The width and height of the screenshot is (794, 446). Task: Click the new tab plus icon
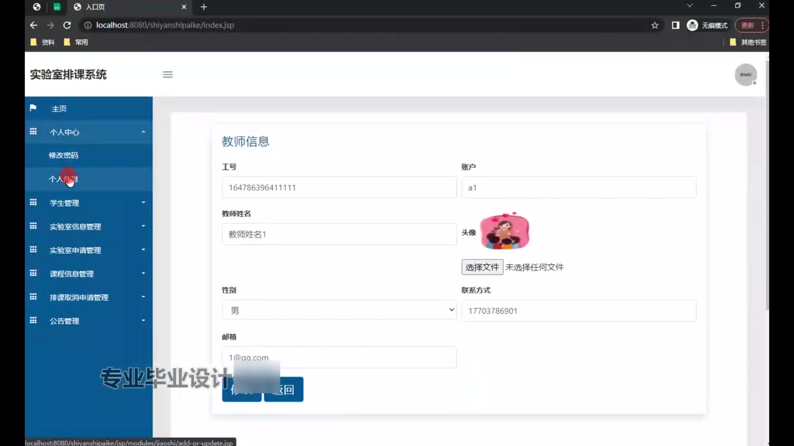click(x=203, y=7)
